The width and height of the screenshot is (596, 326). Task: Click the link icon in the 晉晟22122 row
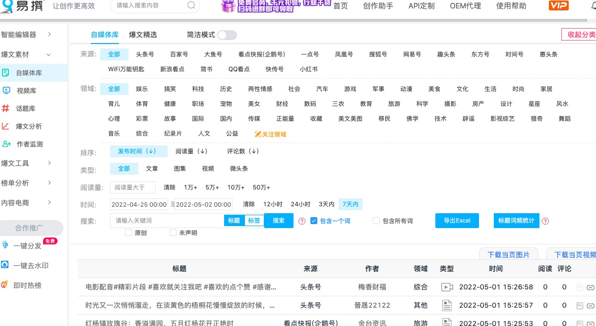click(590, 305)
